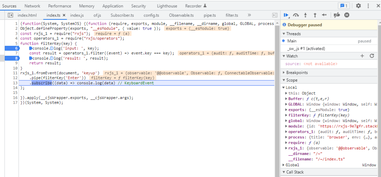Switch to the Network panel
This screenshot has height=177, width=381.
point(32,6)
